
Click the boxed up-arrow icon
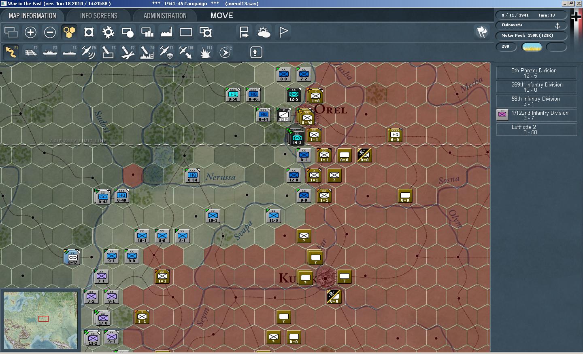256,52
